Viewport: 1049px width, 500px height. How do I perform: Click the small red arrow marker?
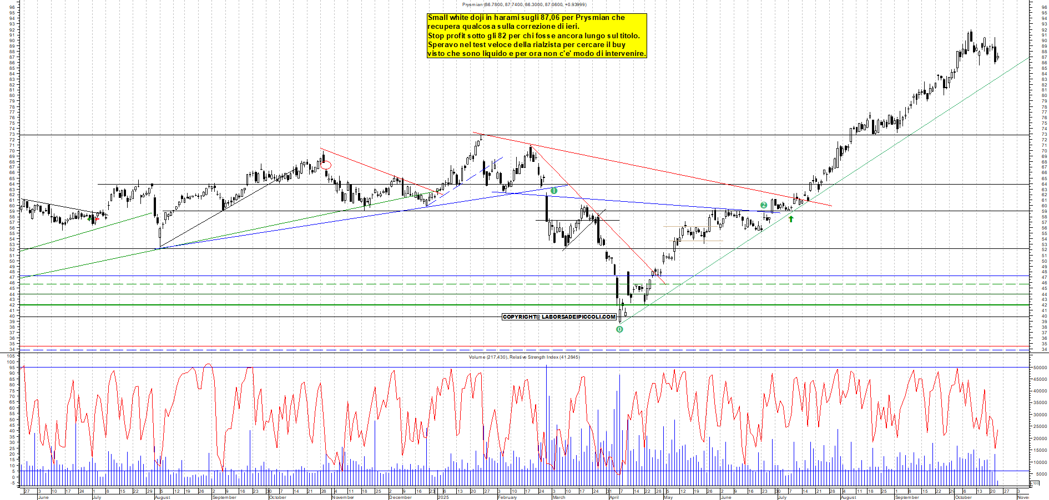(97, 219)
